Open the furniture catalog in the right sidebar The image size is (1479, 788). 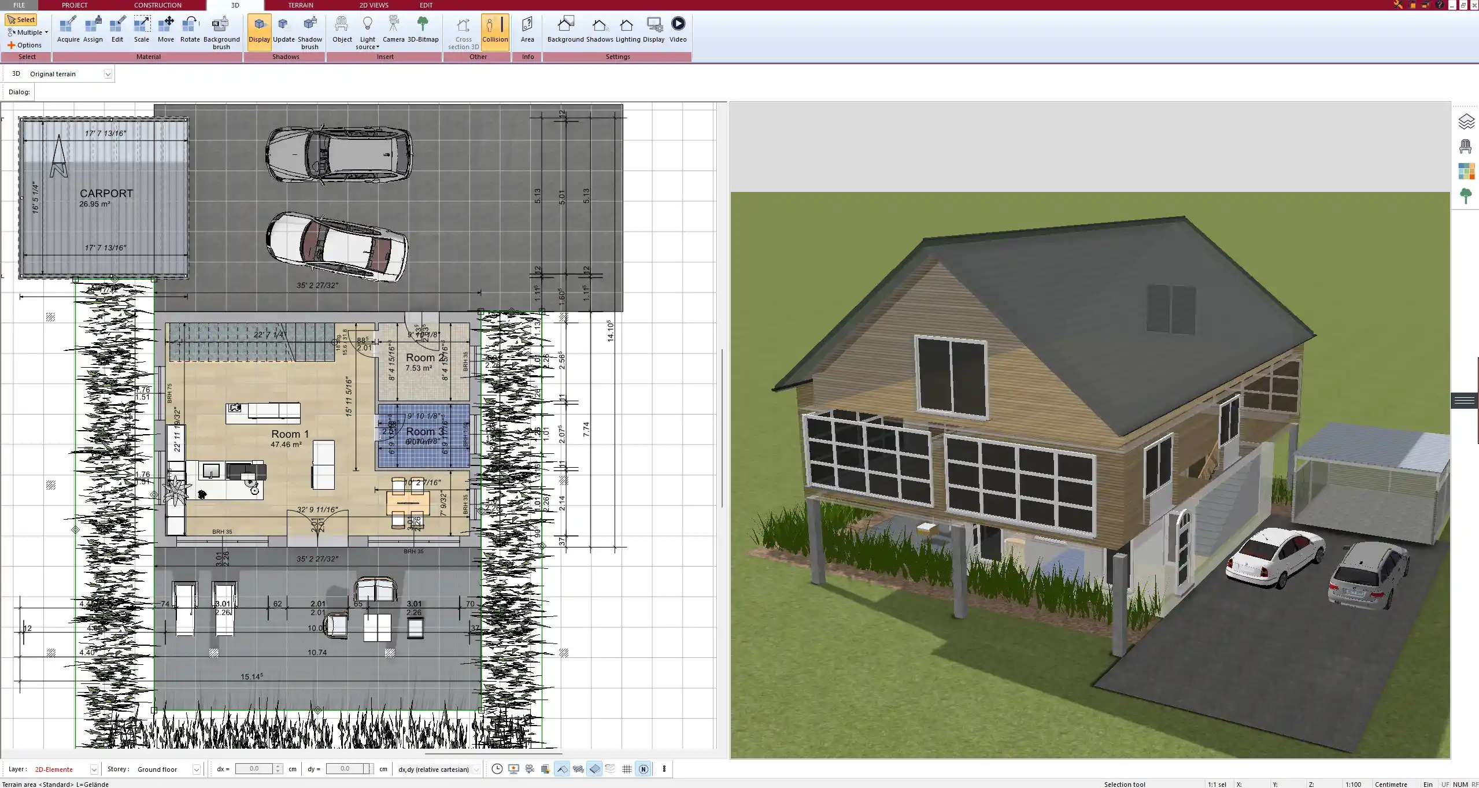(1466, 146)
